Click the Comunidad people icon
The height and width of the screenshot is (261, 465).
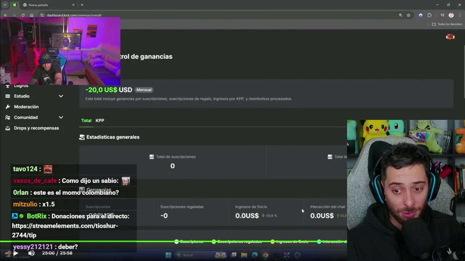pos(8,117)
